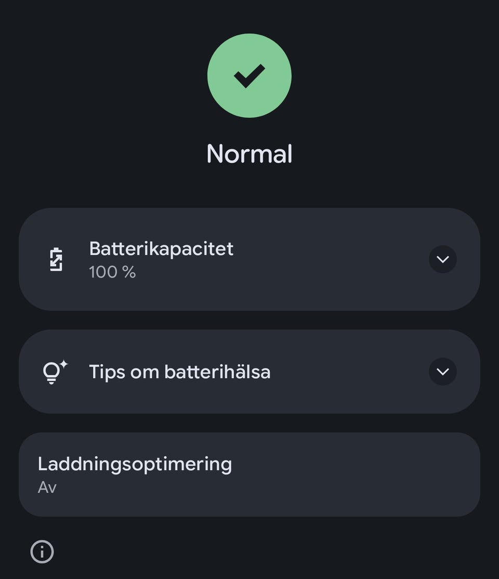Tap the battery capacity charging icon
Viewport: 499px width, 579px height.
pyautogui.click(x=56, y=259)
